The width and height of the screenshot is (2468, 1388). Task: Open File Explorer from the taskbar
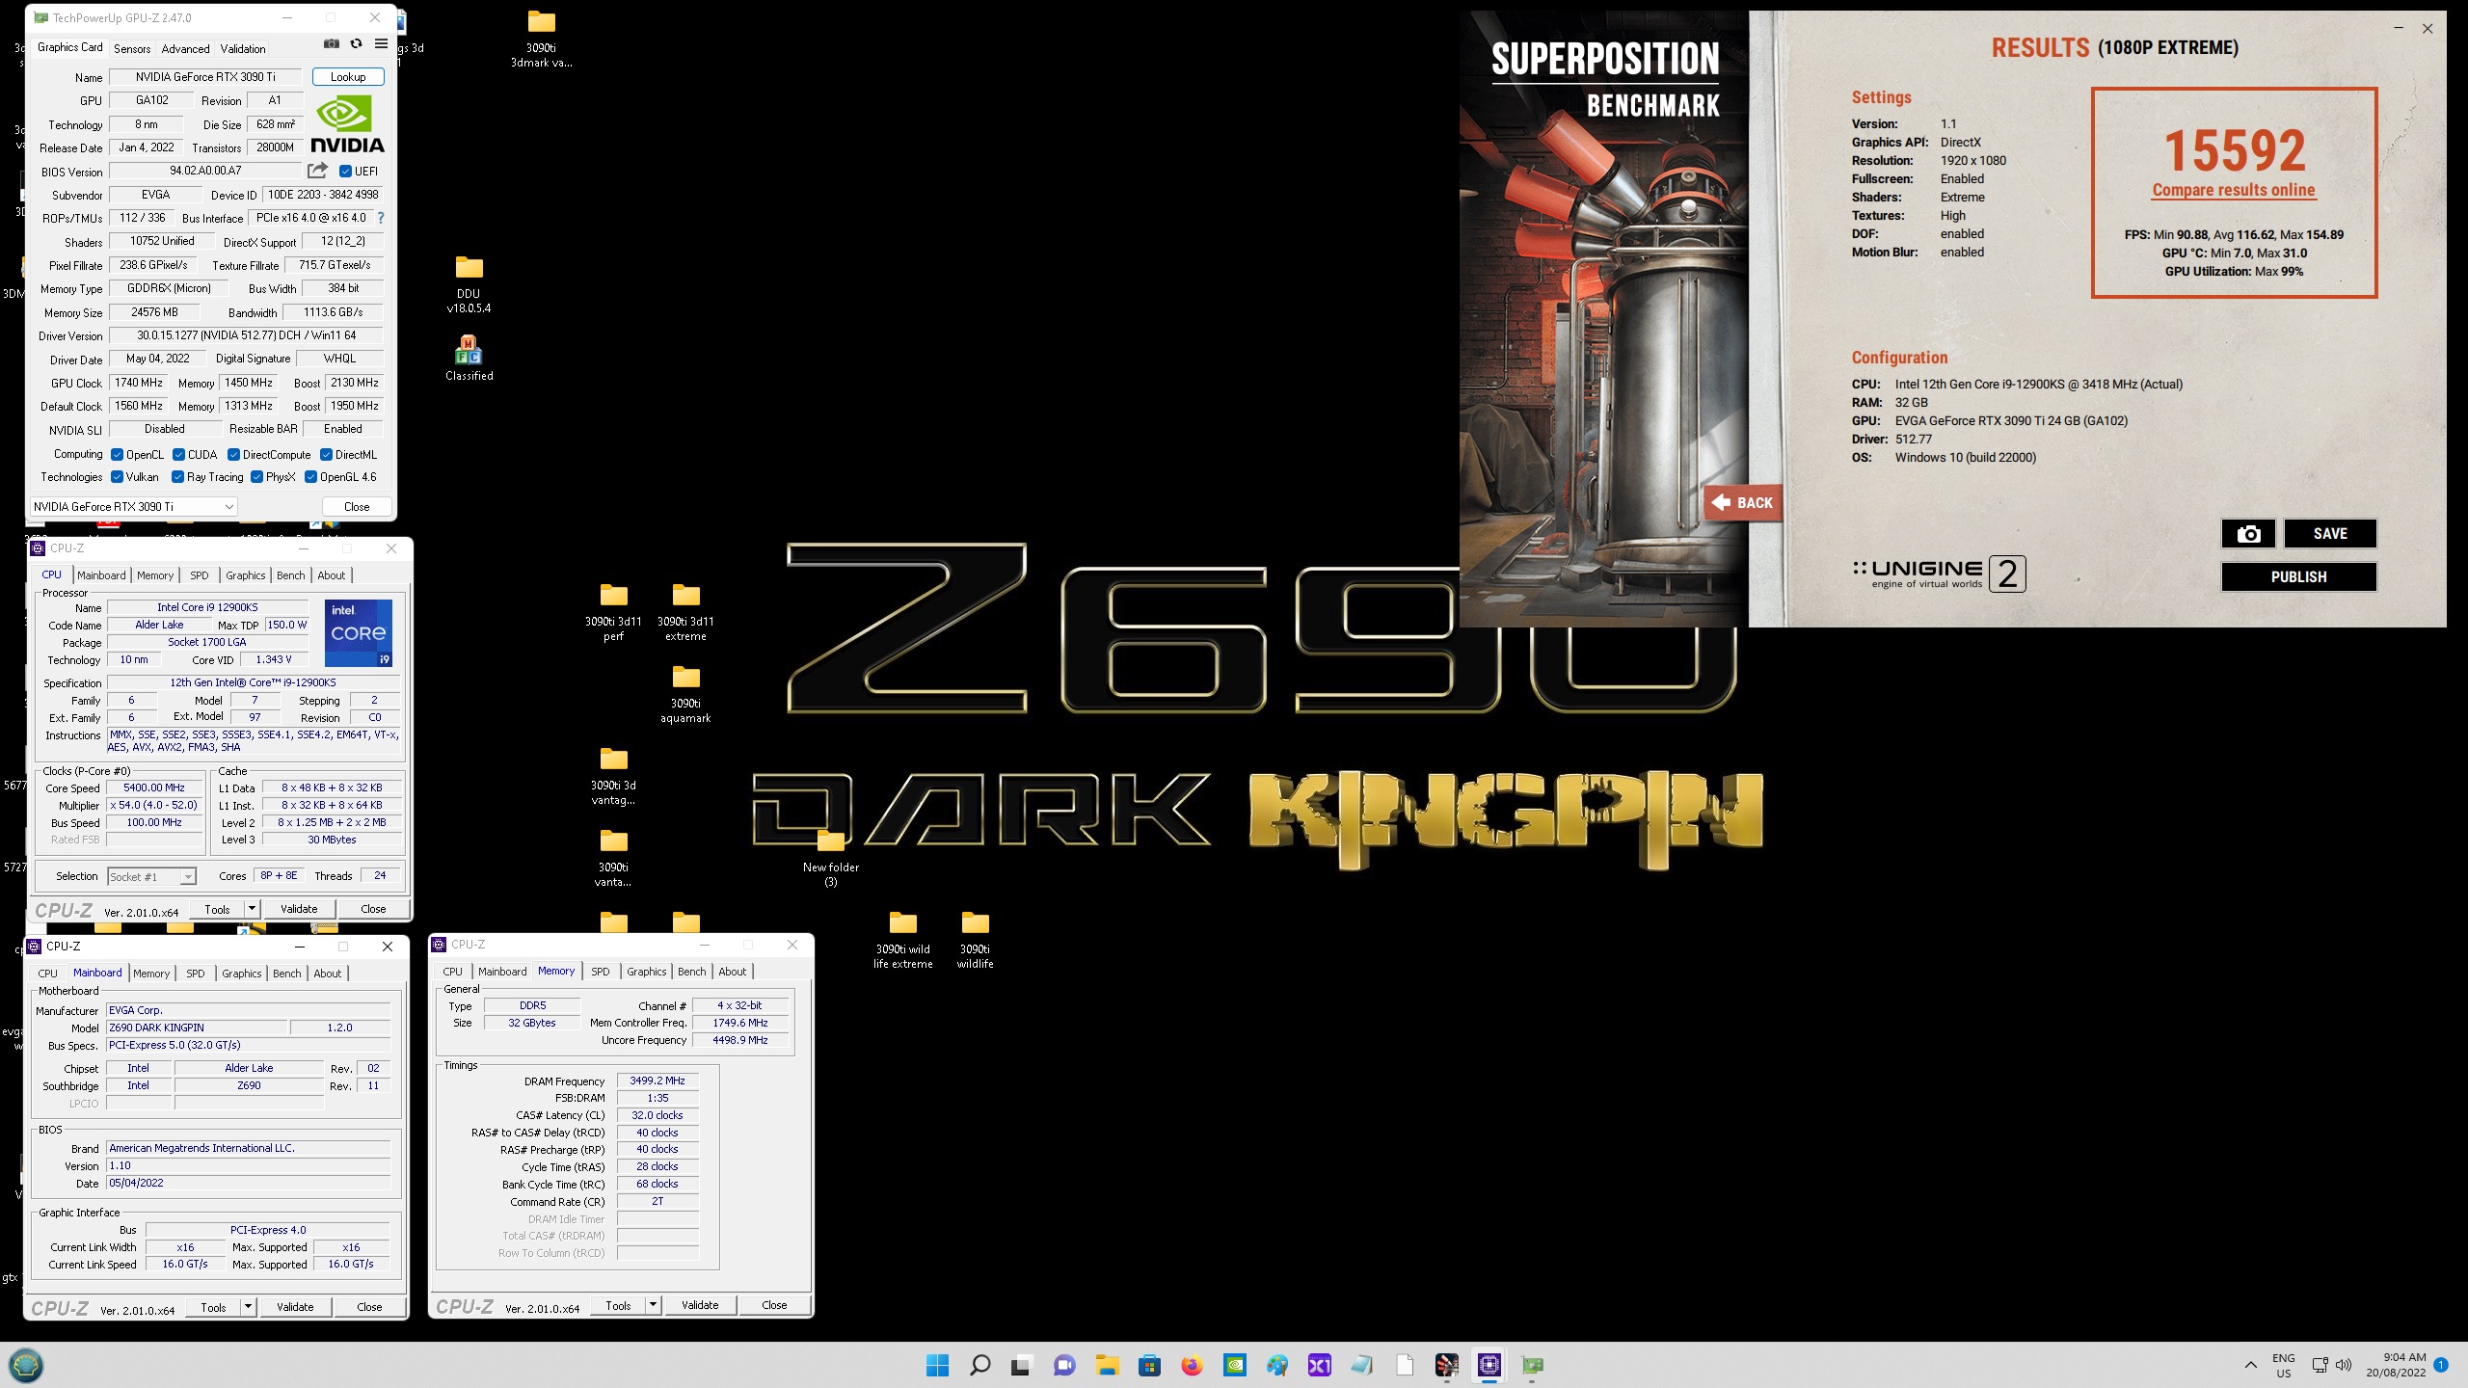tap(1107, 1365)
